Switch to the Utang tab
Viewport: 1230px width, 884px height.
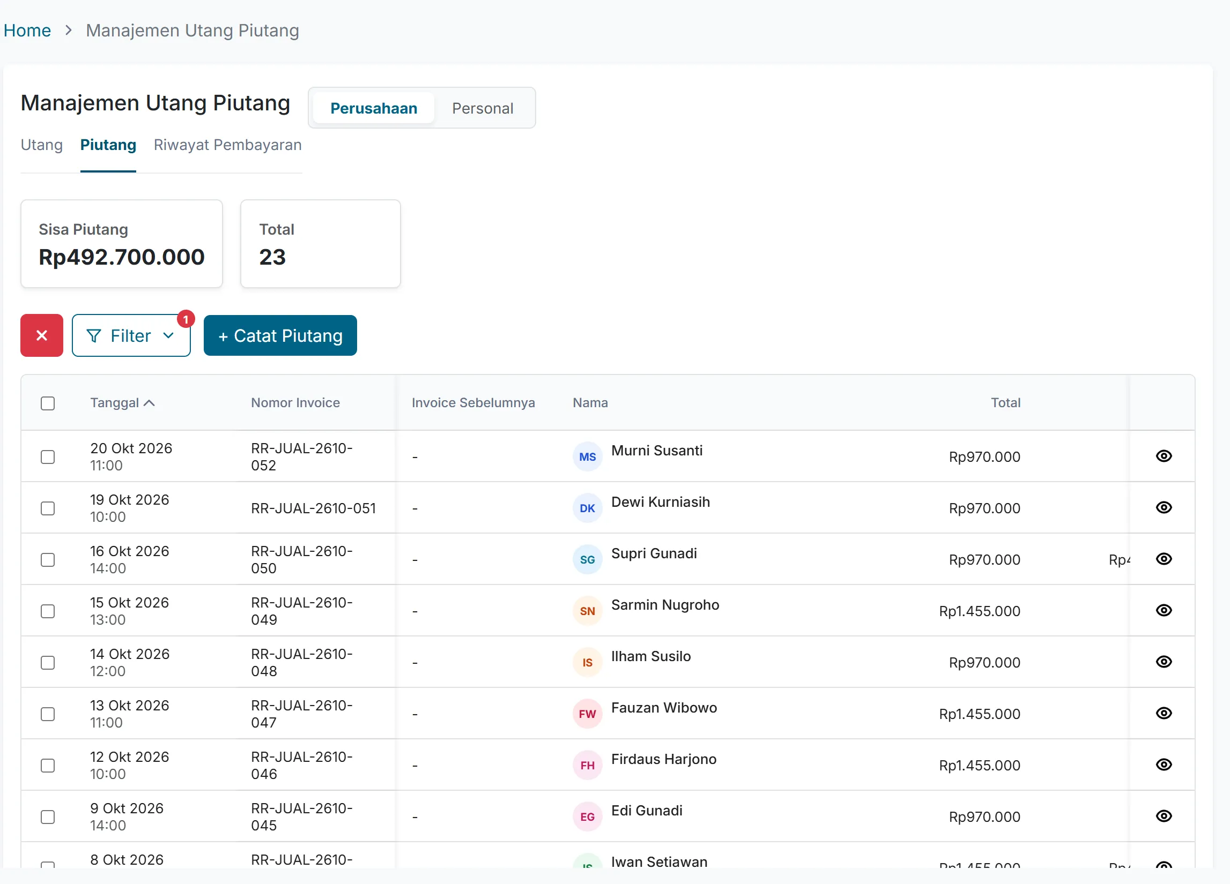pyautogui.click(x=42, y=145)
